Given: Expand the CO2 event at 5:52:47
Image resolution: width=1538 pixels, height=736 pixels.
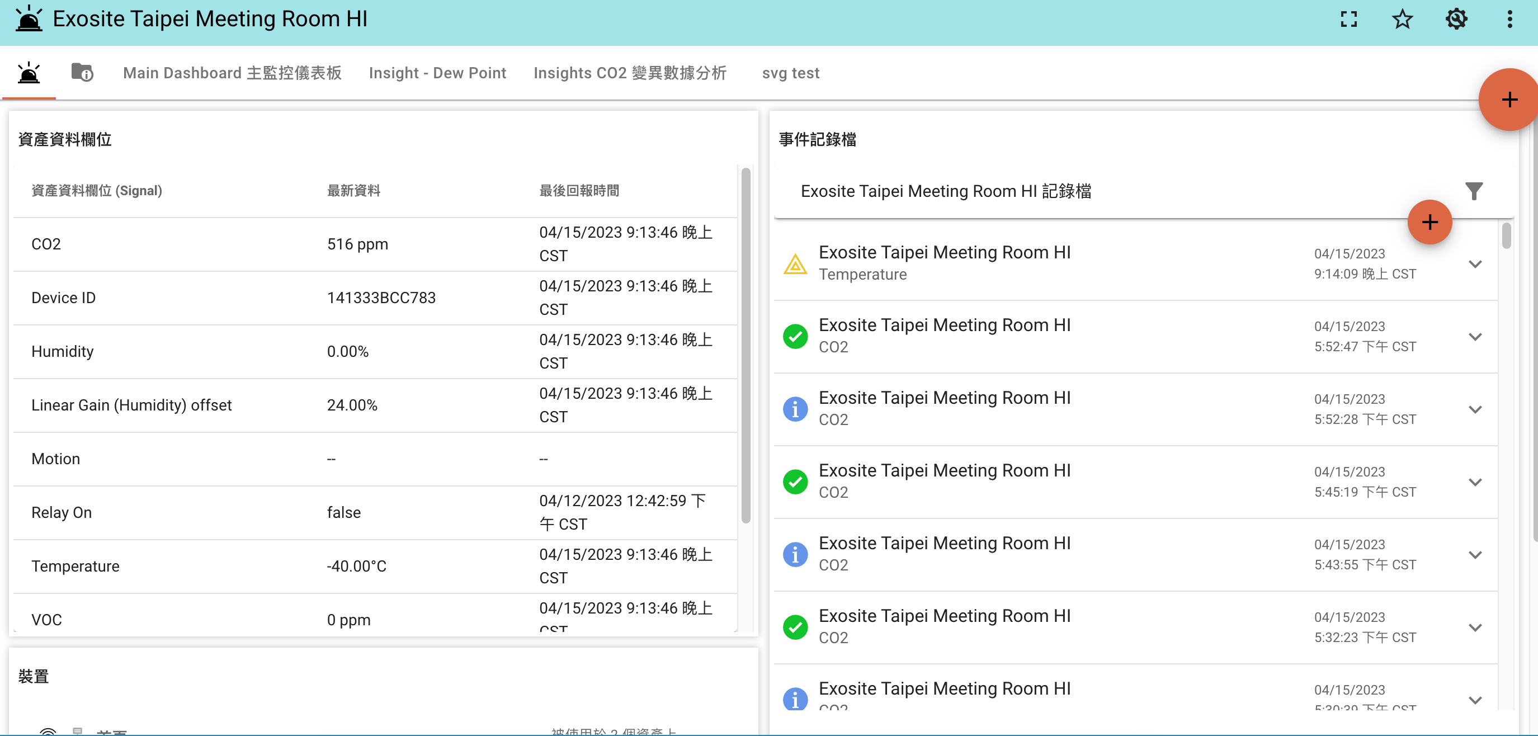Looking at the screenshot, I should [1475, 337].
